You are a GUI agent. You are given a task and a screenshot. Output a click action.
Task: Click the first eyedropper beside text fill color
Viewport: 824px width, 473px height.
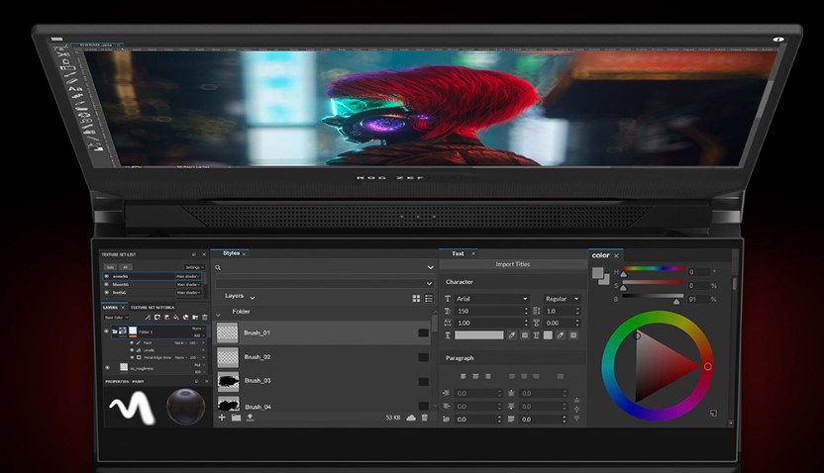[x=512, y=334]
